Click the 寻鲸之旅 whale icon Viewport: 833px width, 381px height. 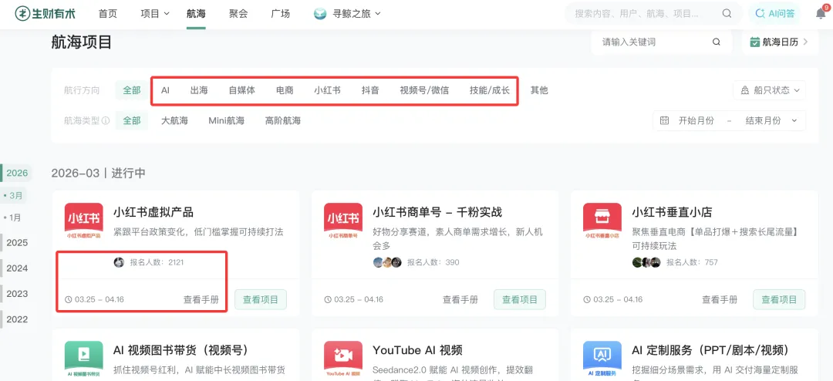coord(320,14)
